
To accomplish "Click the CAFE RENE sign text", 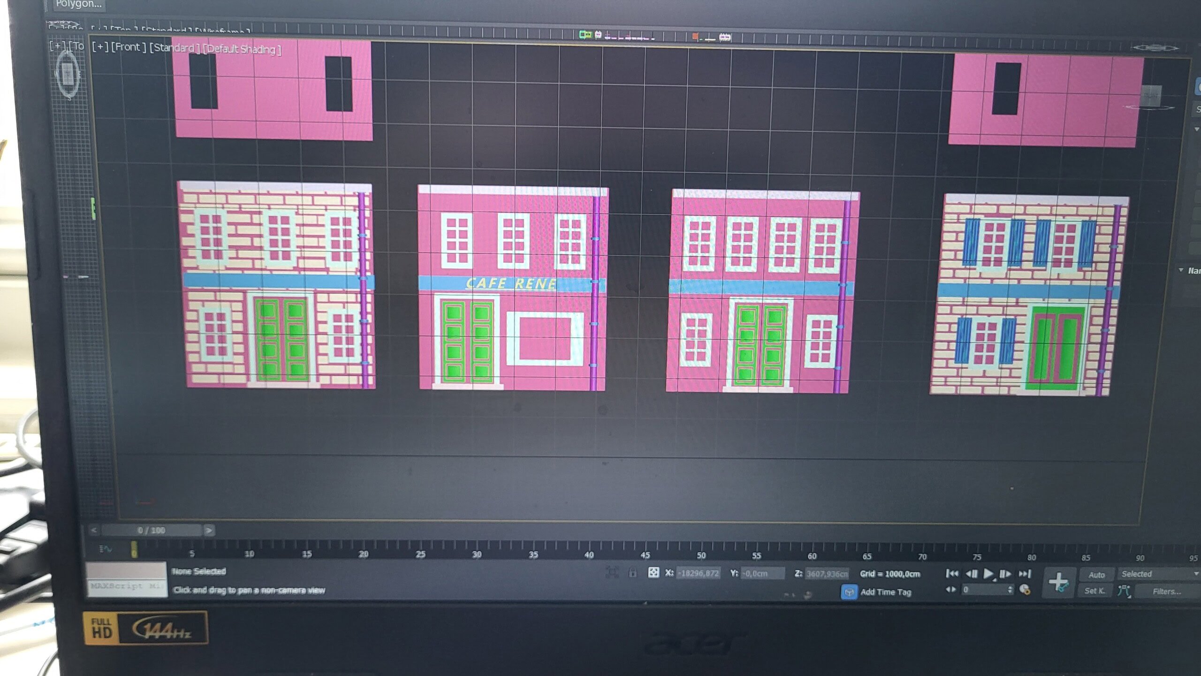I will 511,283.
